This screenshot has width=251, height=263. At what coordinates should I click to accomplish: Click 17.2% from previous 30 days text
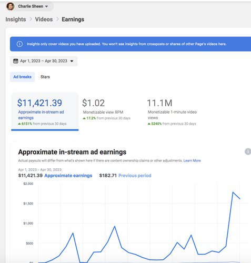pyautogui.click(x=107, y=118)
